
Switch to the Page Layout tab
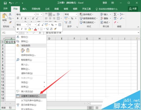[x=36, y=9]
